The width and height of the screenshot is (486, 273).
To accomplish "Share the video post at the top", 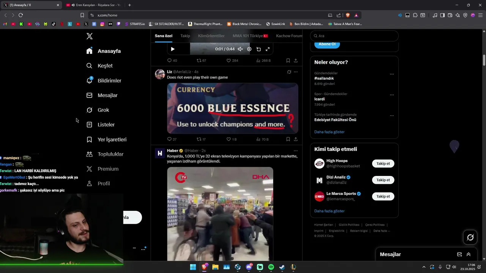I will tap(296, 60).
